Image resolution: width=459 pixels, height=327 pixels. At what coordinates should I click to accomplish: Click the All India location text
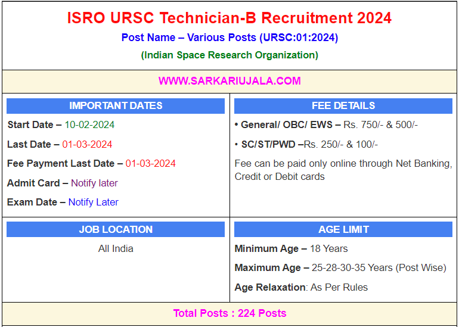tap(116, 249)
